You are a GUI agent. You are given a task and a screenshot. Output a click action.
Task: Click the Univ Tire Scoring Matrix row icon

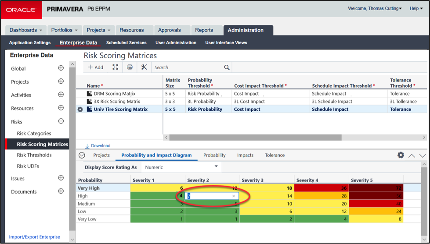click(90, 109)
